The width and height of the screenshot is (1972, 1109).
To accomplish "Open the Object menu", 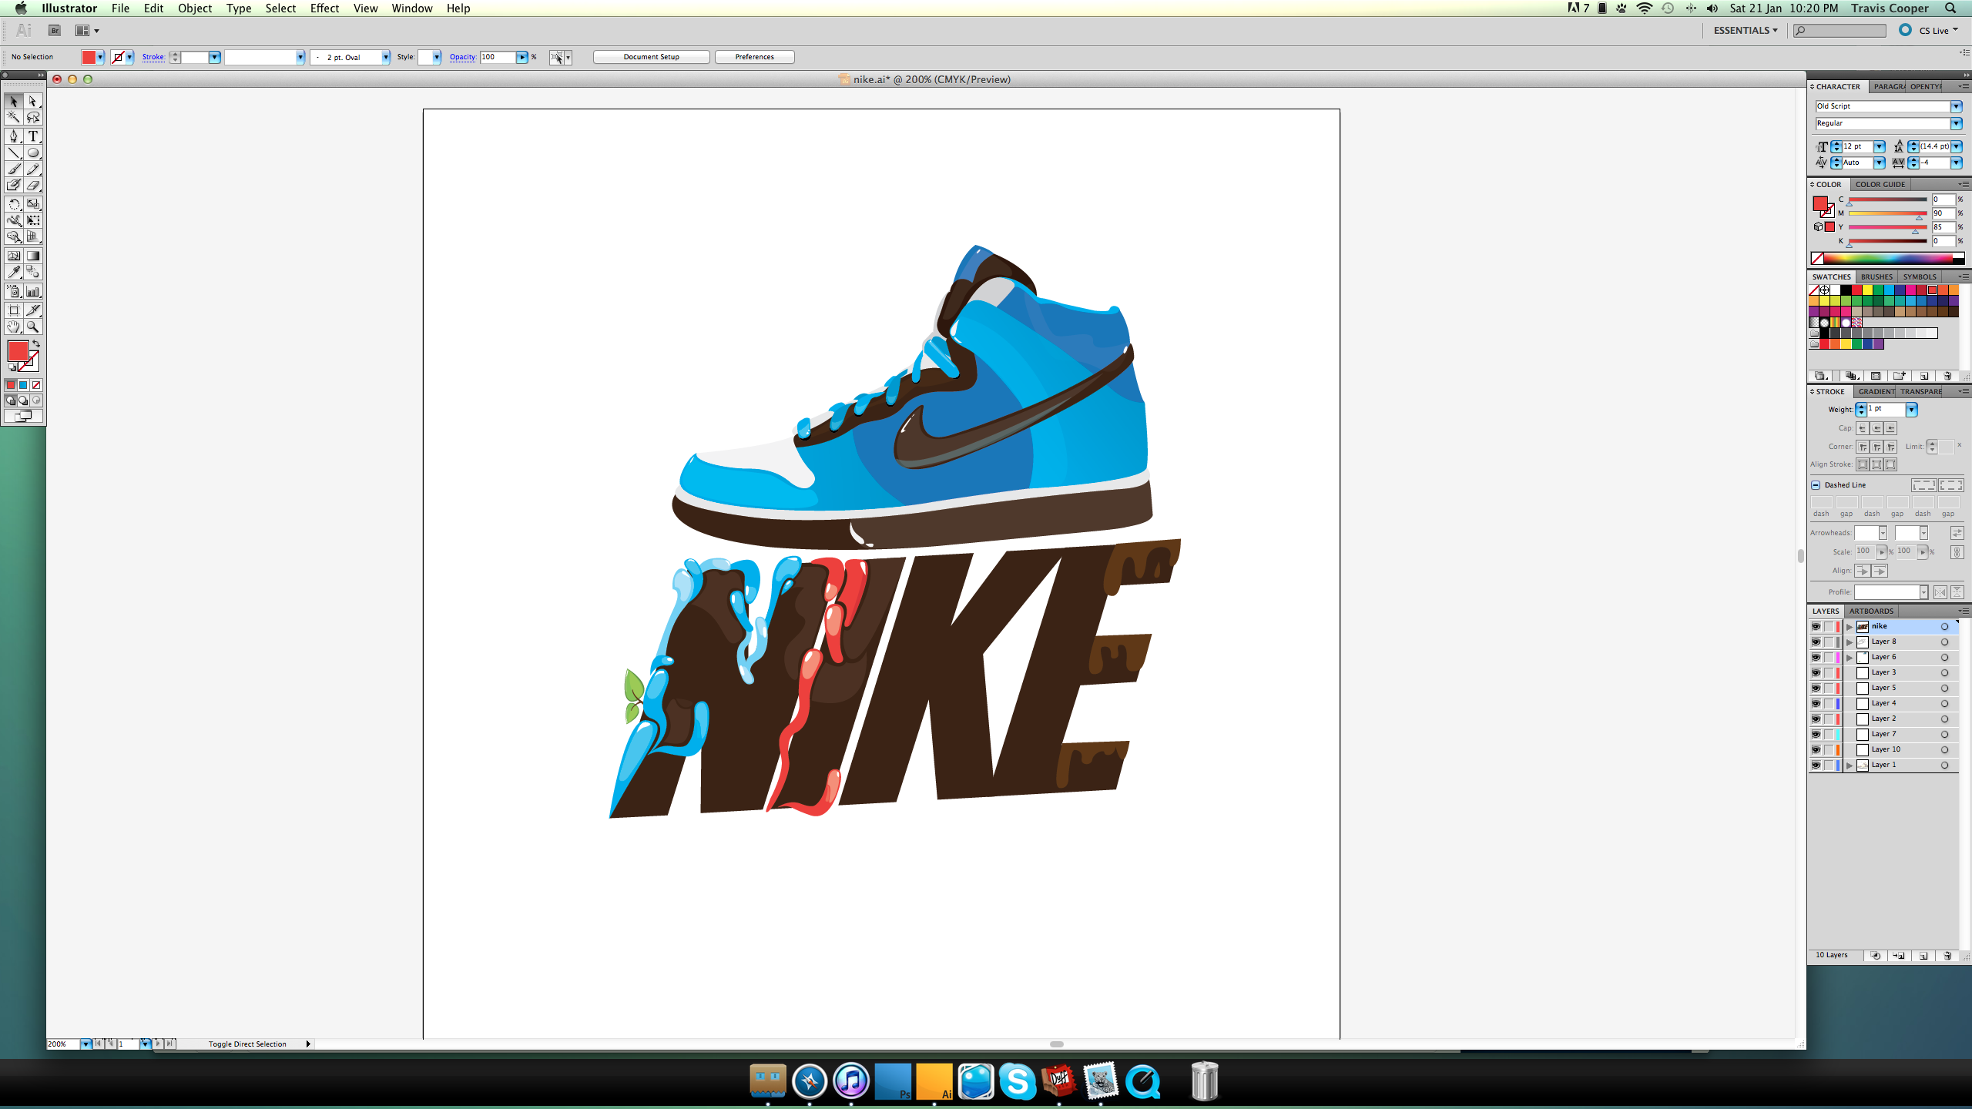I will tap(195, 8).
